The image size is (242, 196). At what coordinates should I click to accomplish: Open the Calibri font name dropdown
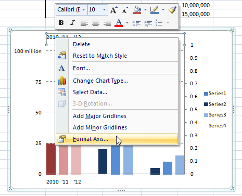click(83, 9)
